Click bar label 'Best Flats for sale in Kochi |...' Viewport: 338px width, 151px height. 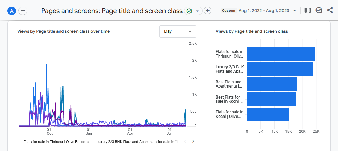tap(230, 99)
